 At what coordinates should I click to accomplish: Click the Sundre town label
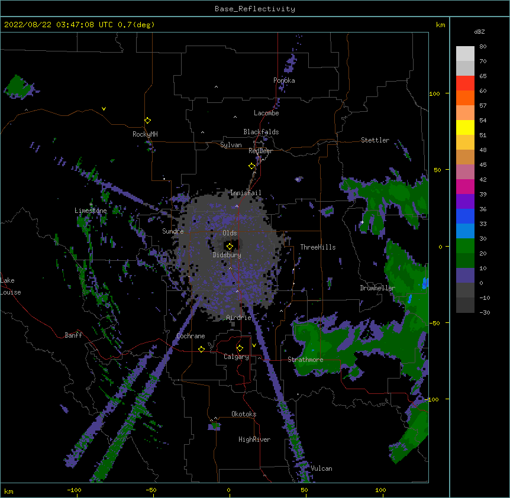tap(173, 231)
